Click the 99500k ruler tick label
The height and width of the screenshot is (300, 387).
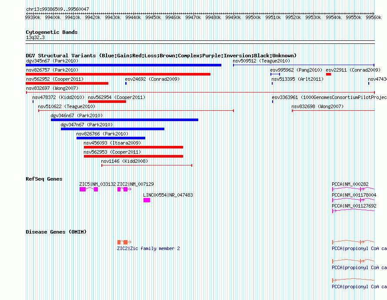253,17
